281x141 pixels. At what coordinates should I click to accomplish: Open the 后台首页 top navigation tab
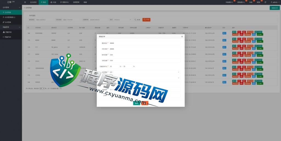(33, 2)
